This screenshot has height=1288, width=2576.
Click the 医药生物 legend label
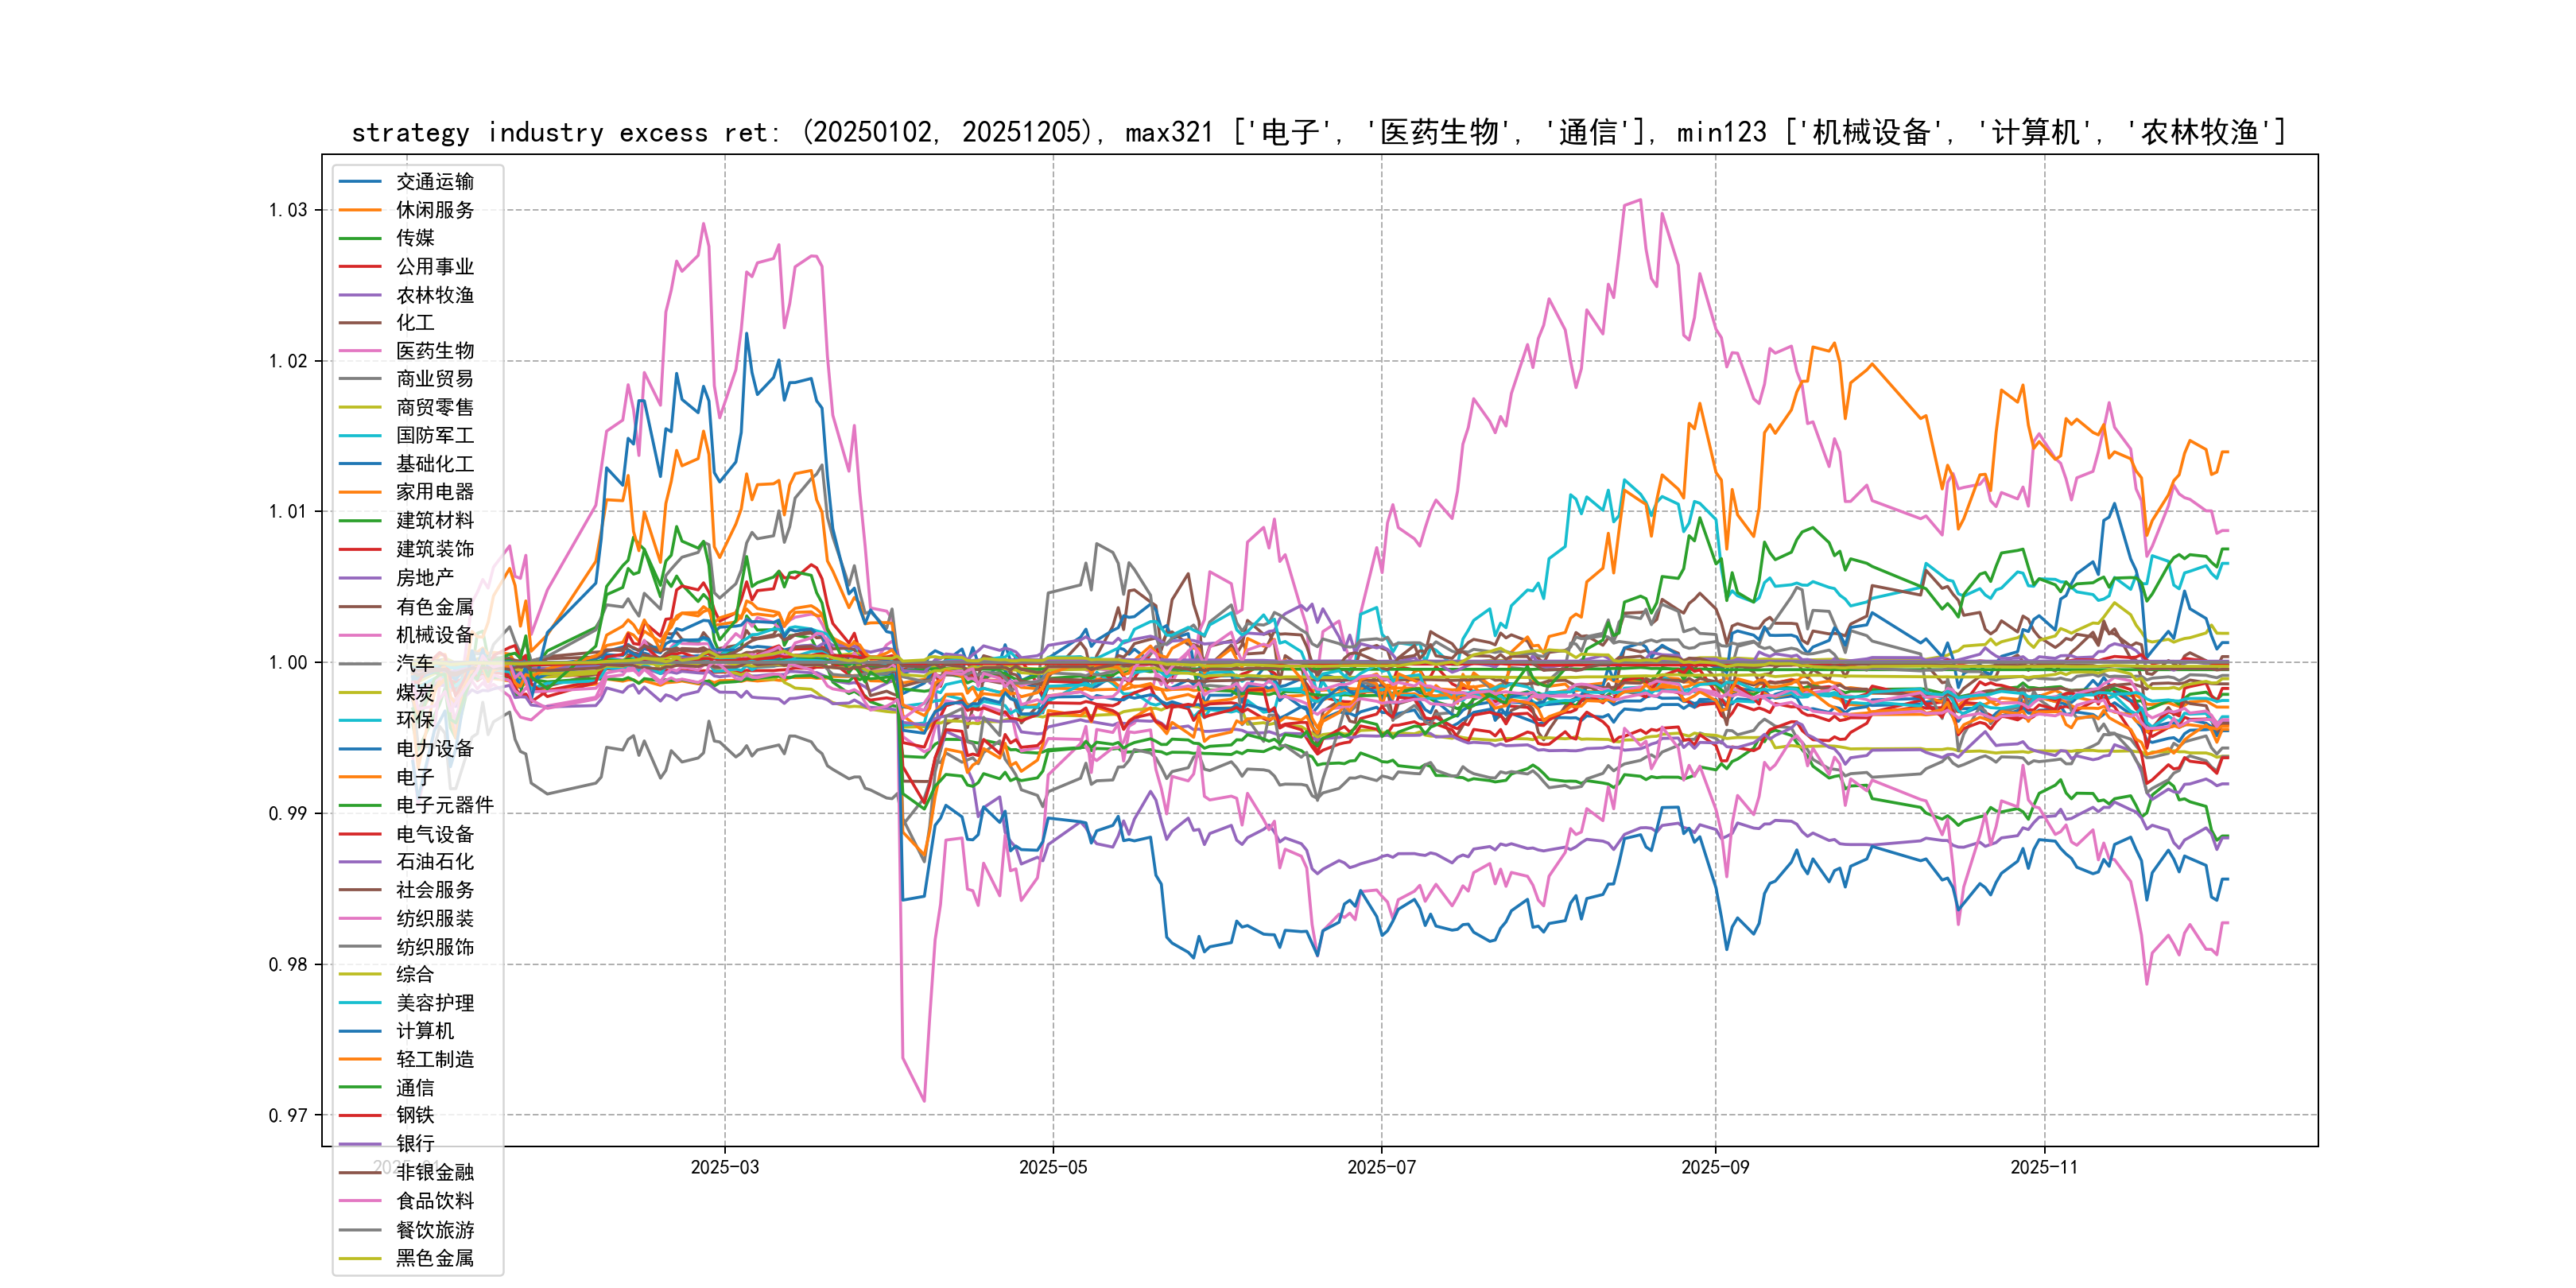click(434, 351)
